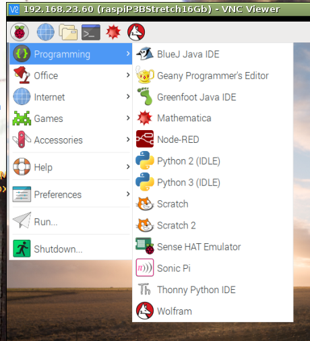Click the Help lifebuoy icon

point(22,166)
